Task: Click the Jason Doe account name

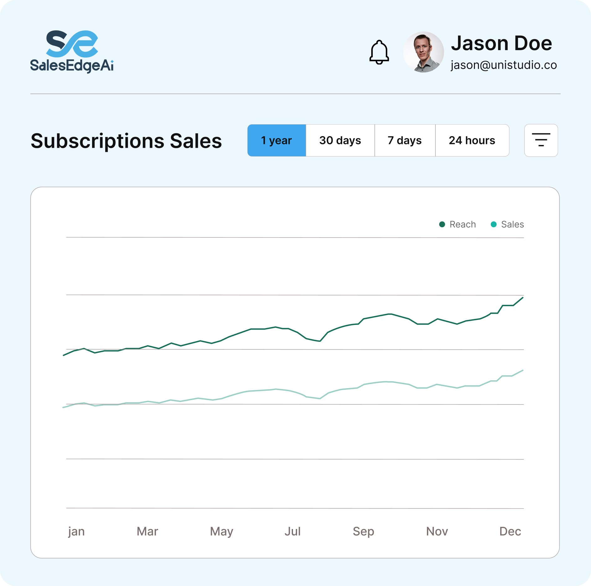Action: [x=501, y=43]
